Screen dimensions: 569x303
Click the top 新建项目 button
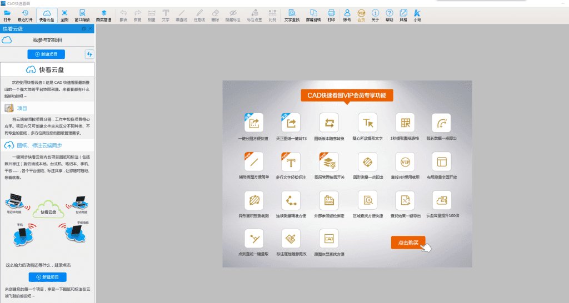coord(46,54)
